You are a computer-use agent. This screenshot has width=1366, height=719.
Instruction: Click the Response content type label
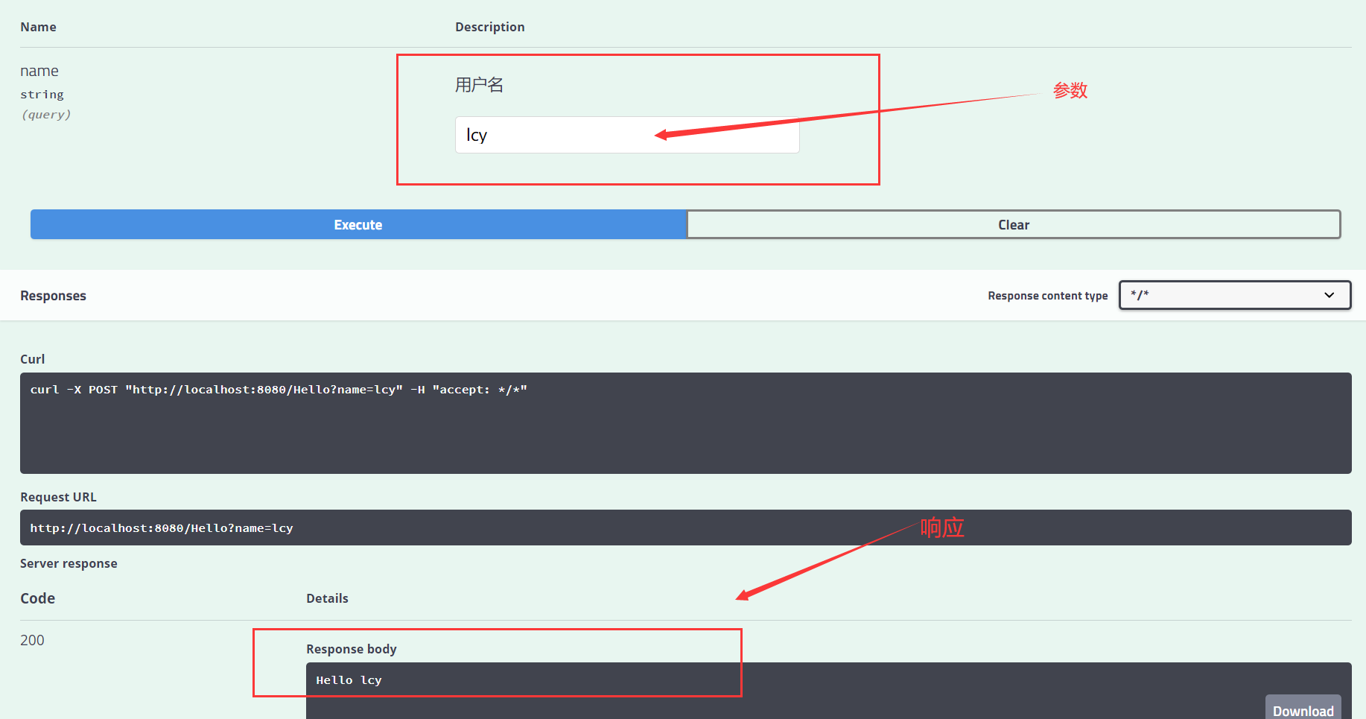coord(1048,296)
